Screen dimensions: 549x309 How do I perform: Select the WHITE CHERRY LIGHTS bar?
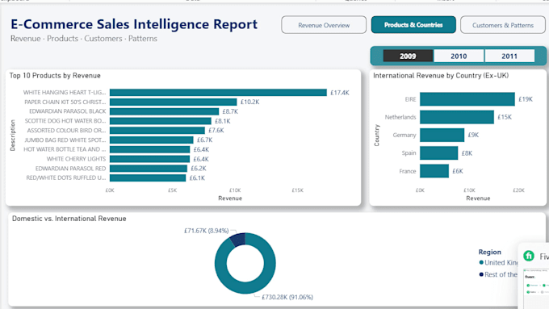149,159
